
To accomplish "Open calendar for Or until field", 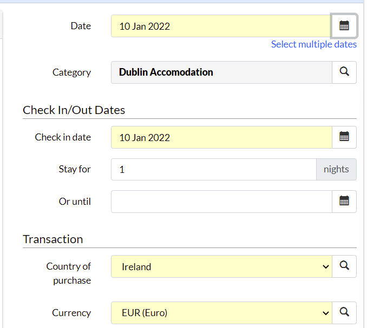I will pyautogui.click(x=344, y=202).
